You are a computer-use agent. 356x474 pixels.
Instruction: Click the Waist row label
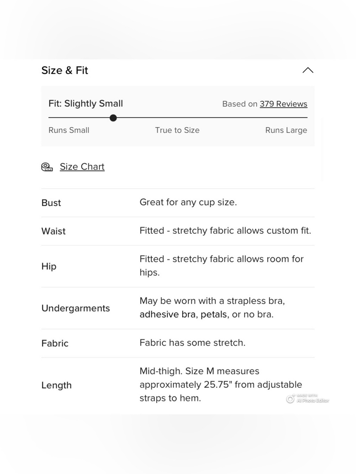pos(53,231)
